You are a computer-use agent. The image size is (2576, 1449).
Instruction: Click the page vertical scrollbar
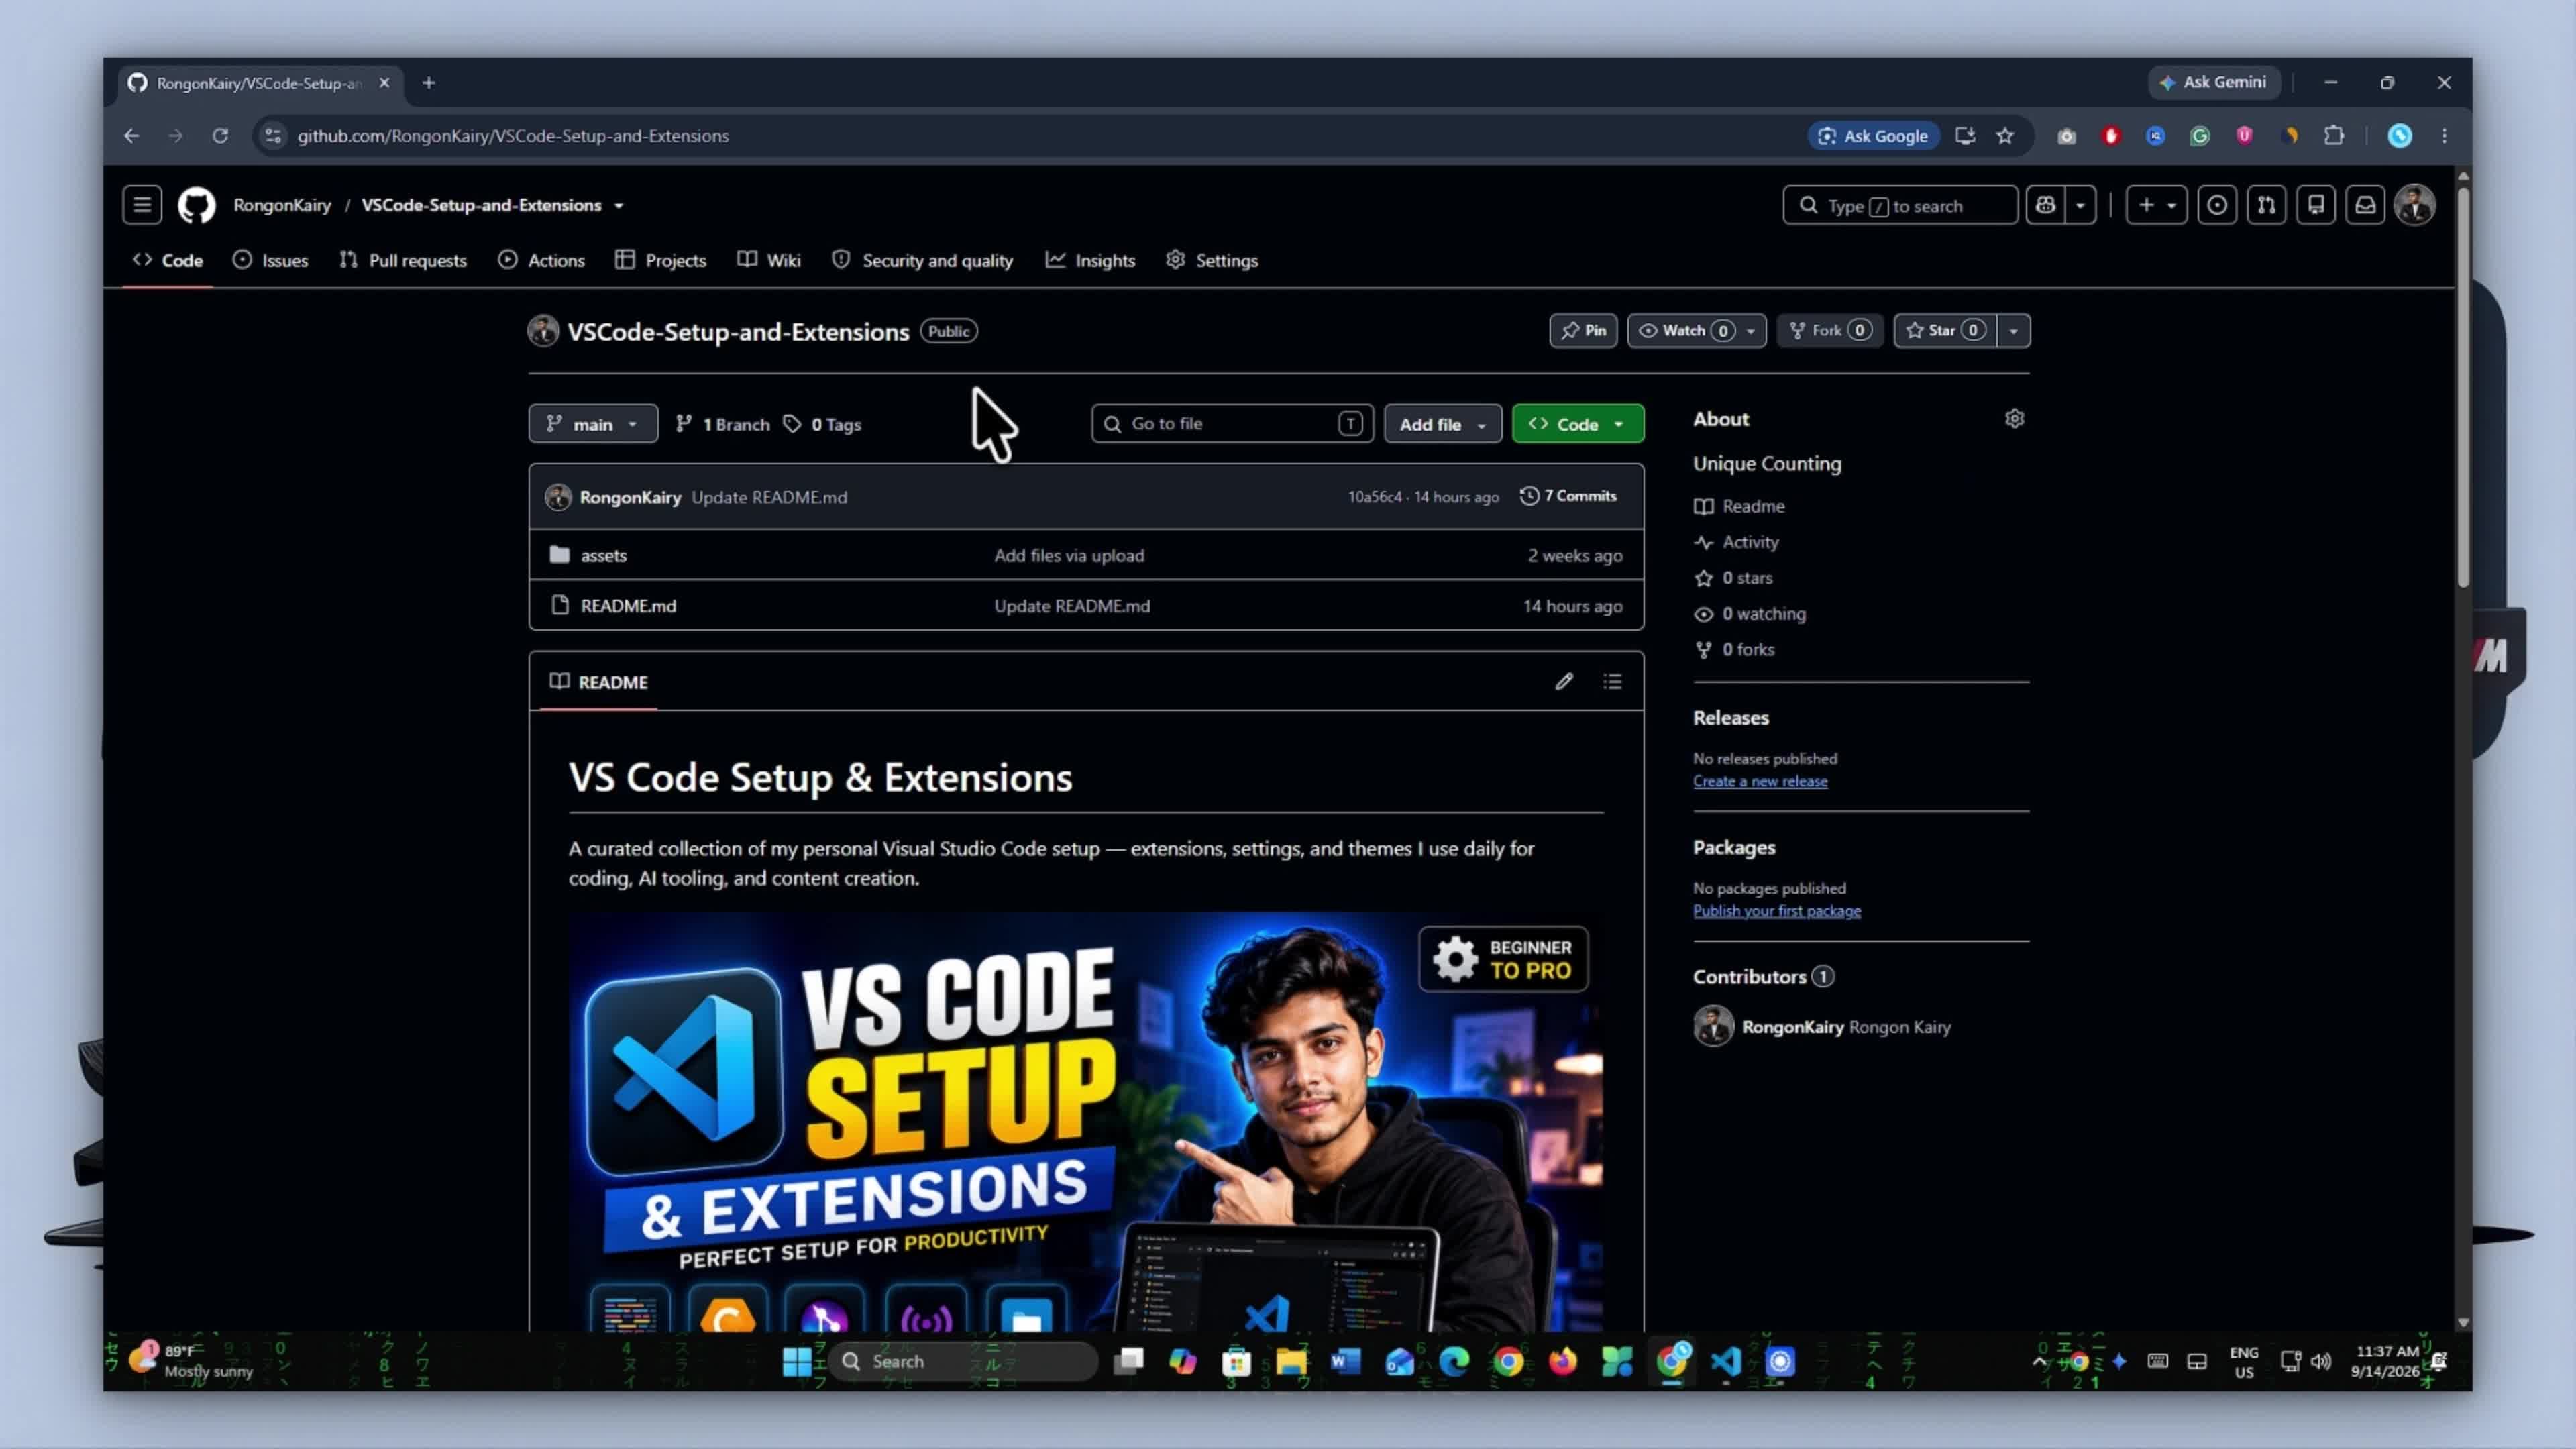click(2463, 386)
